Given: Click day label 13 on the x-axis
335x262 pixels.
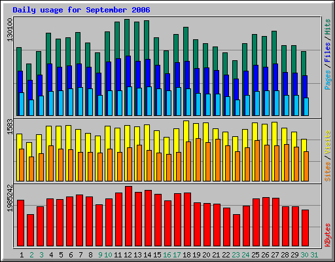Looking at the screenshot, I should (137, 255).
